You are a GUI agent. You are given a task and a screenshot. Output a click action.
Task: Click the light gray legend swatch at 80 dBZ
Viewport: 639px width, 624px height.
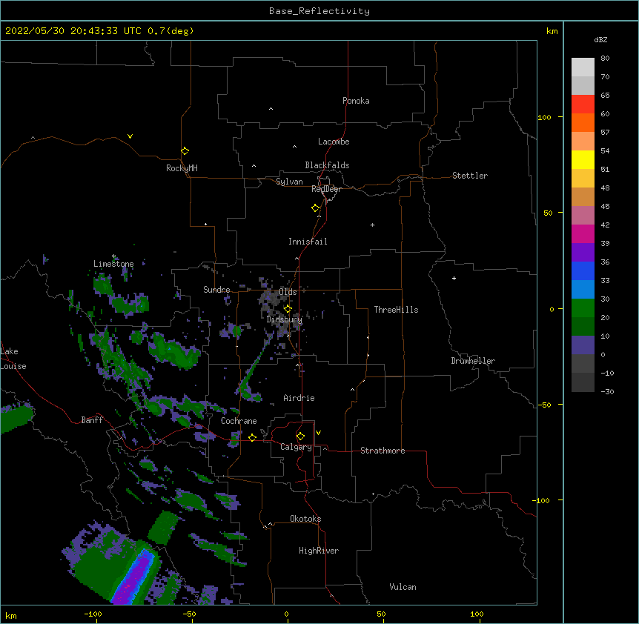pos(583,67)
